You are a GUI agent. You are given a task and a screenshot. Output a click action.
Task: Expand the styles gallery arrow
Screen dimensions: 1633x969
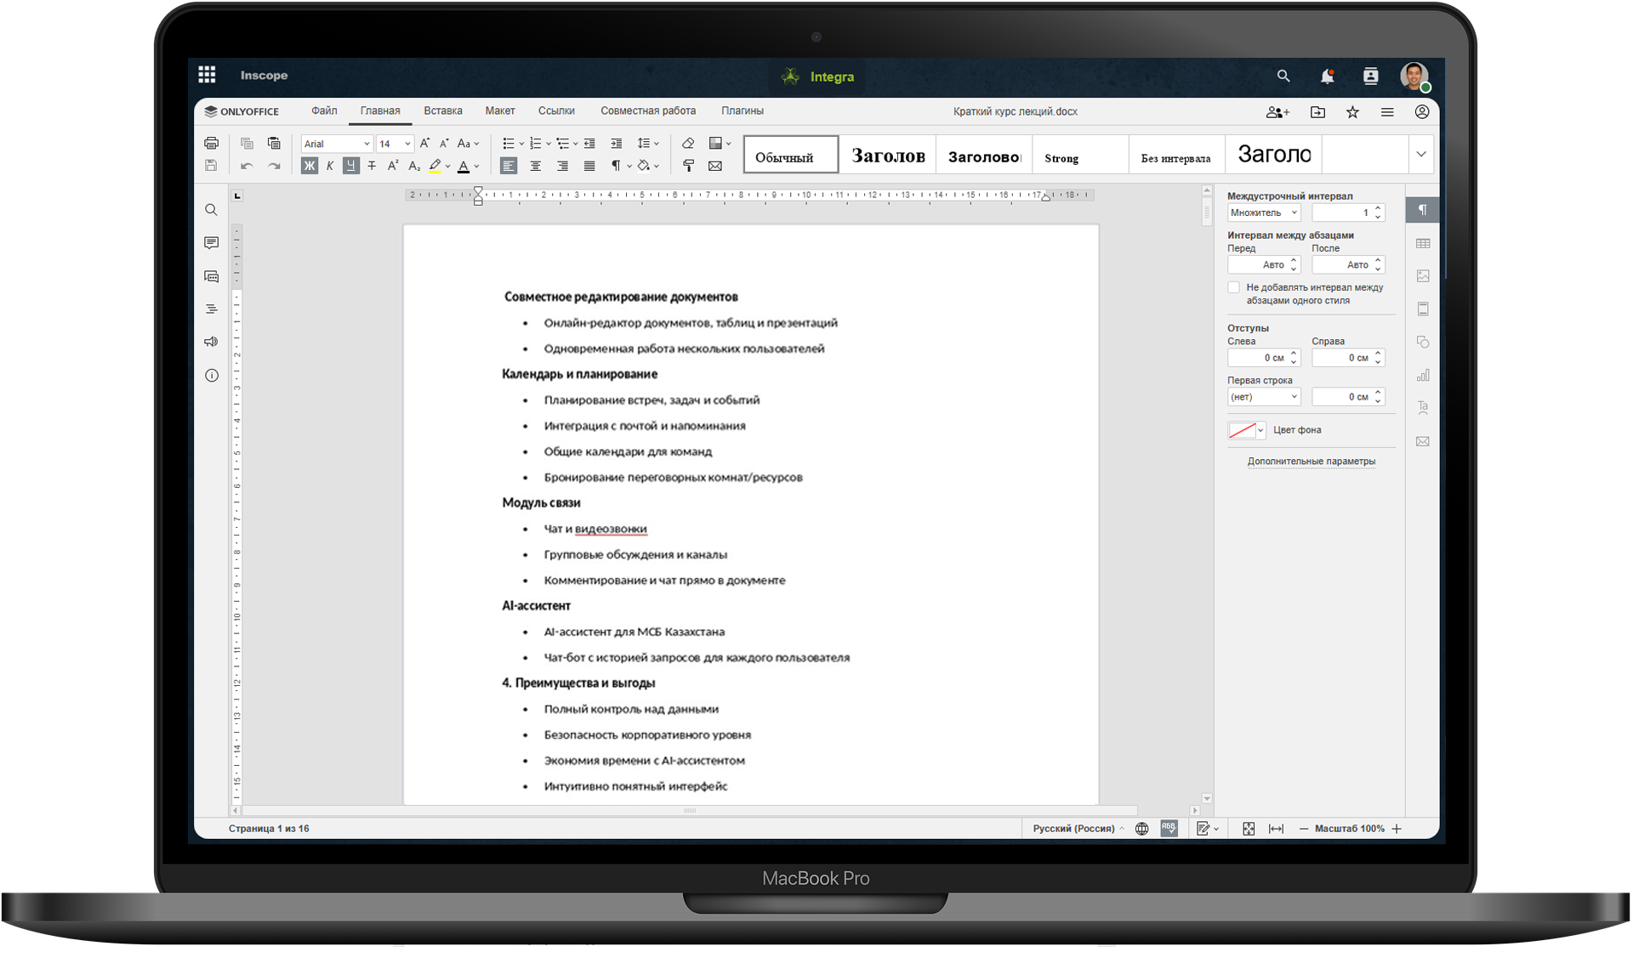(x=1420, y=155)
